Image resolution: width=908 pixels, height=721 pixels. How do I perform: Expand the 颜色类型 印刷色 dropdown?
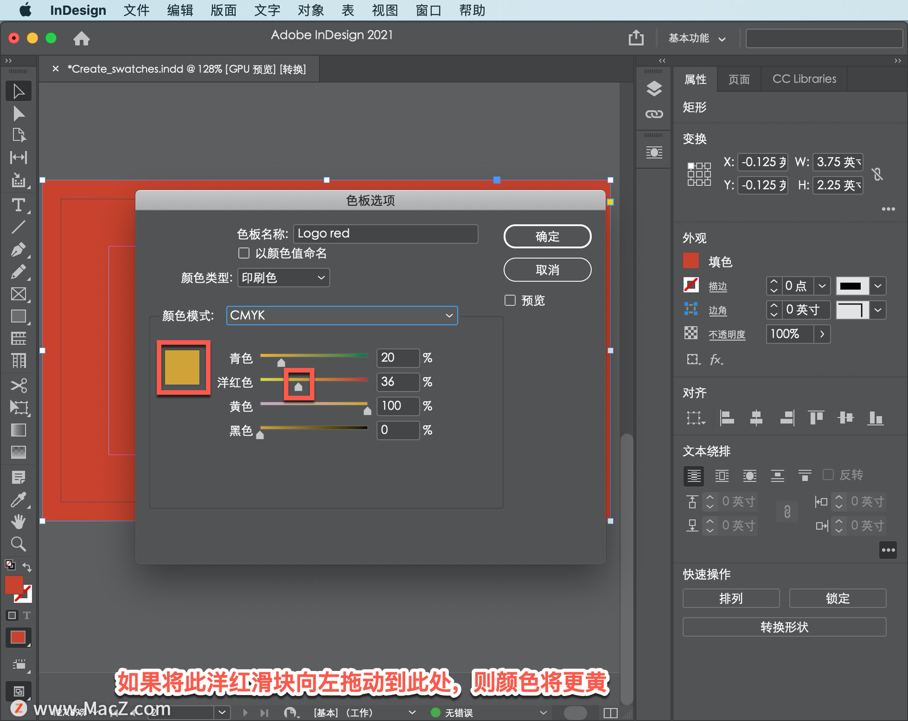(283, 277)
